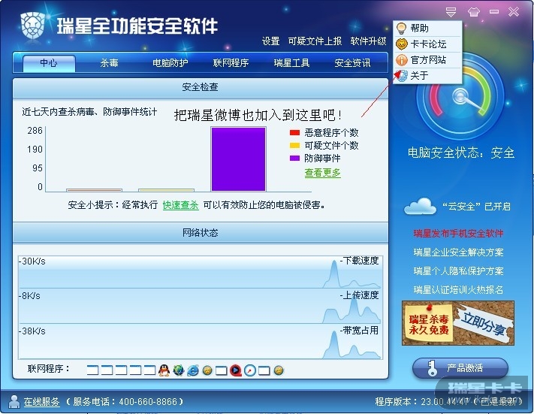Open the title bar dropdown menu icon
This screenshot has width=534, height=414.
451,12
